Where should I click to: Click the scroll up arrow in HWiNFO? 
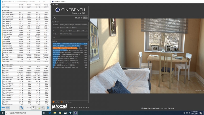click(50, 5)
